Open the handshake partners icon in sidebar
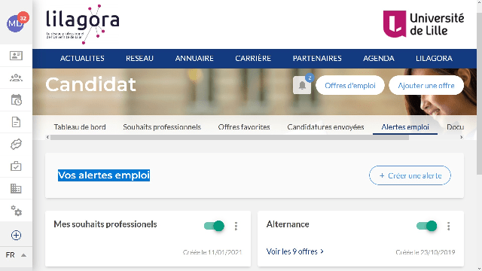This screenshot has width=482, height=271. tap(16, 144)
